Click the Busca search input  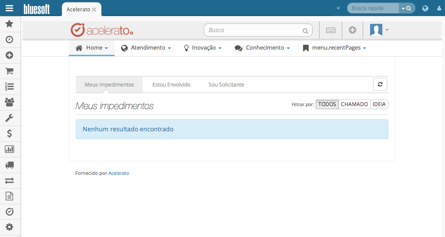(258, 30)
